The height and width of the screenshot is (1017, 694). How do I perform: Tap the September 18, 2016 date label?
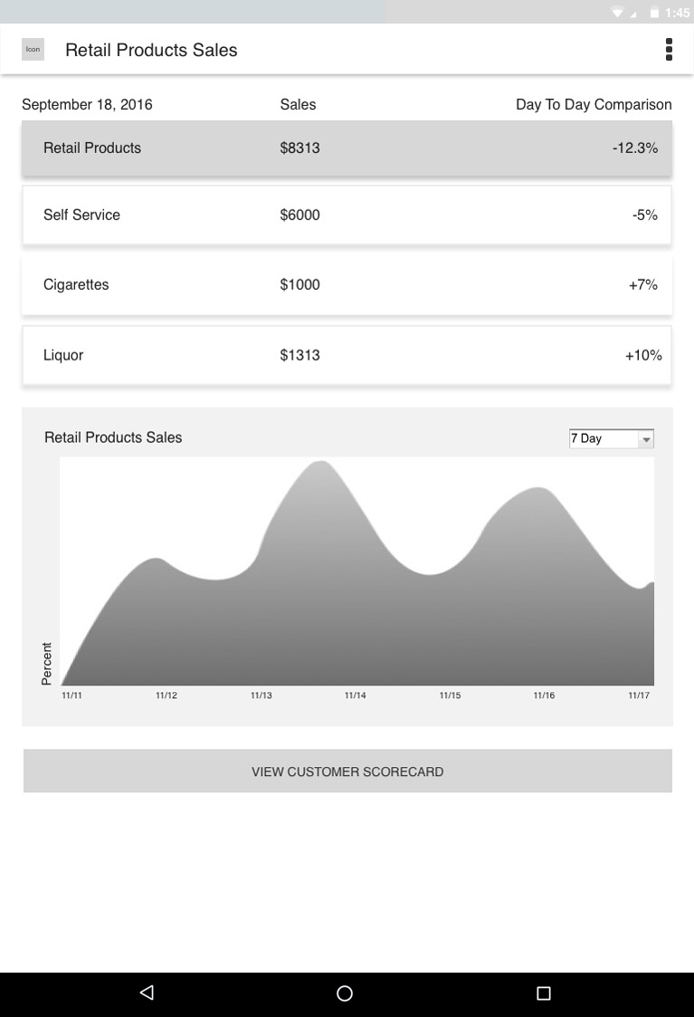pyautogui.click(x=87, y=104)
